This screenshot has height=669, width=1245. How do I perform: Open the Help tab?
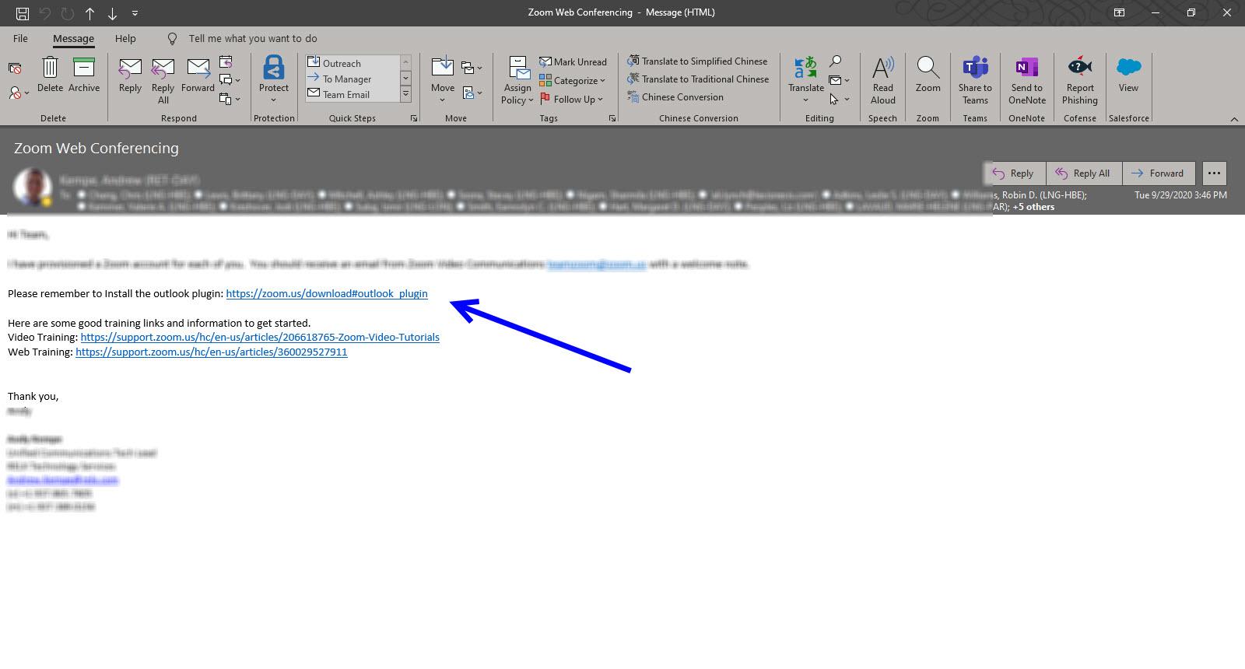pos(125,38)
